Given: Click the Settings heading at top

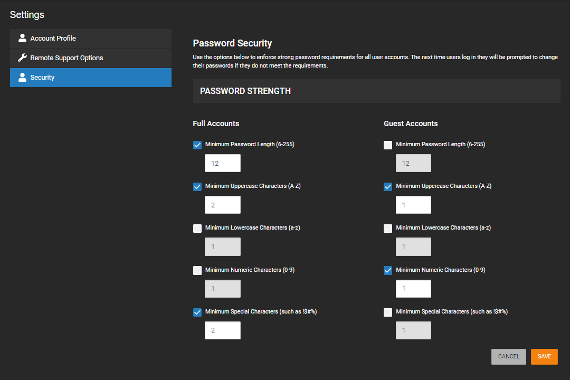Looking at the screenshot, I should point(27,15).
